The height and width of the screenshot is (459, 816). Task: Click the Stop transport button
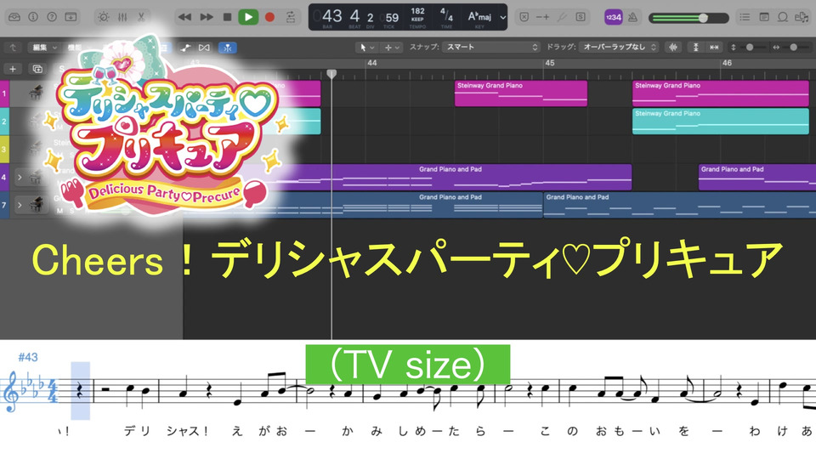[227, 17]
